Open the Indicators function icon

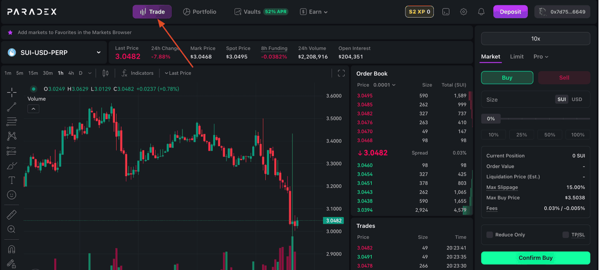click(x=125, y=73)
